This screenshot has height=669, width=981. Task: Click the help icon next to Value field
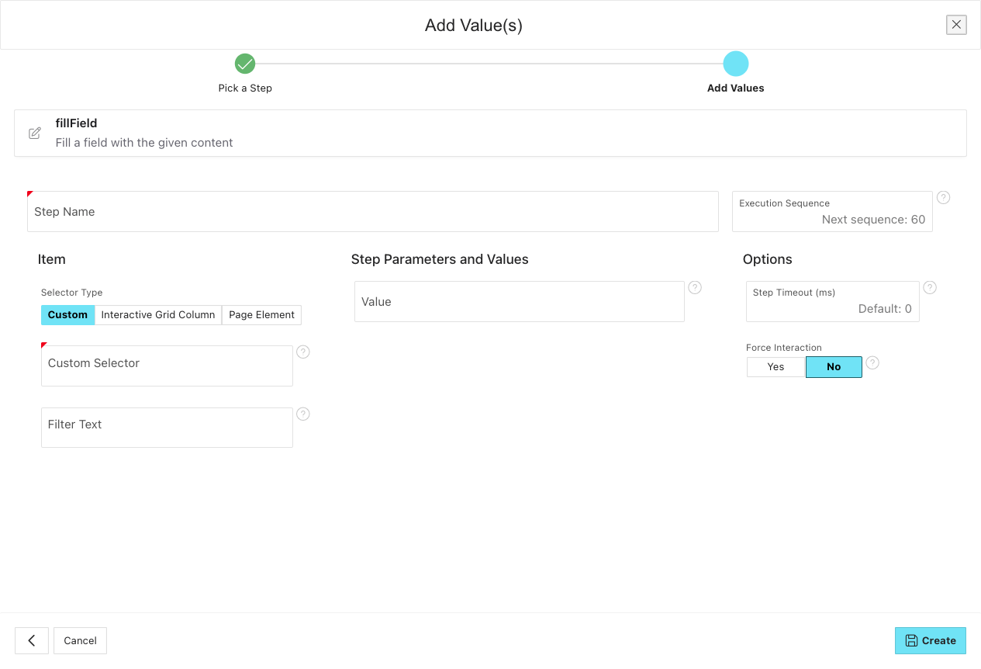695,287
